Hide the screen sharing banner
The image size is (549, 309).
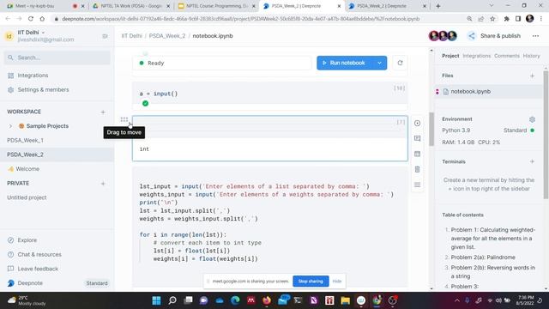pyautogui.click(x=337, y=281)
